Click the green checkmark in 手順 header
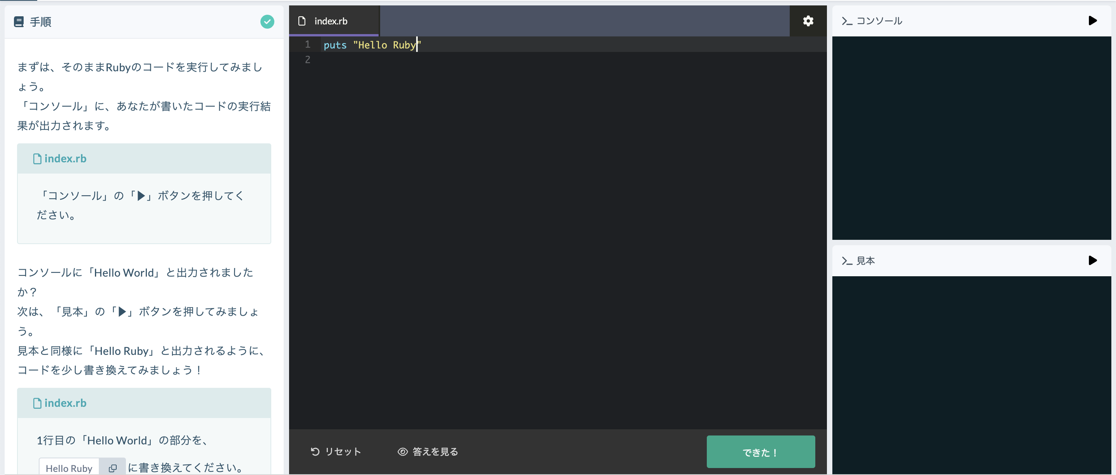 pyautogui.click(x=267, y=22)
